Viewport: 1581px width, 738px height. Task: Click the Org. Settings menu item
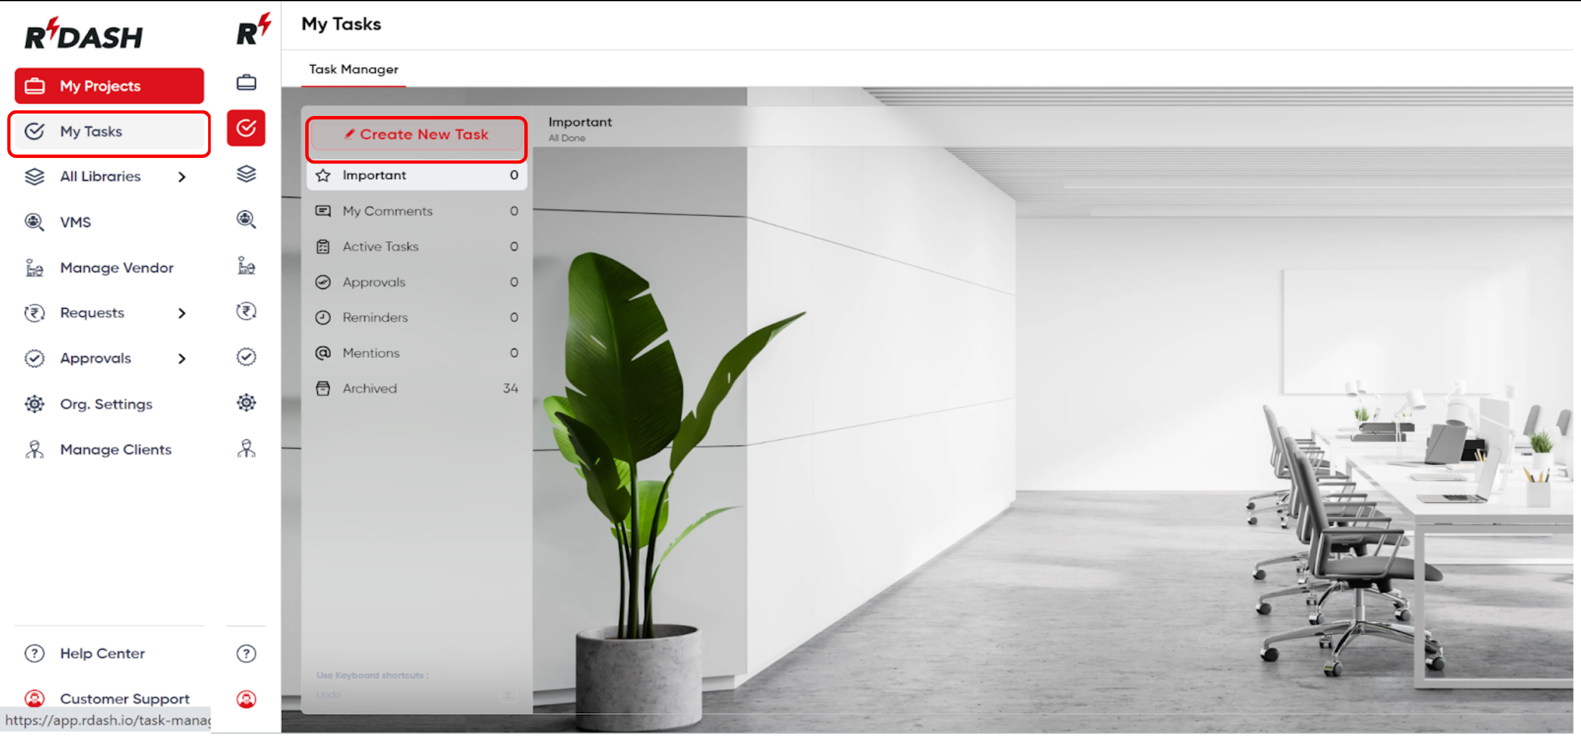click(107, 403)
